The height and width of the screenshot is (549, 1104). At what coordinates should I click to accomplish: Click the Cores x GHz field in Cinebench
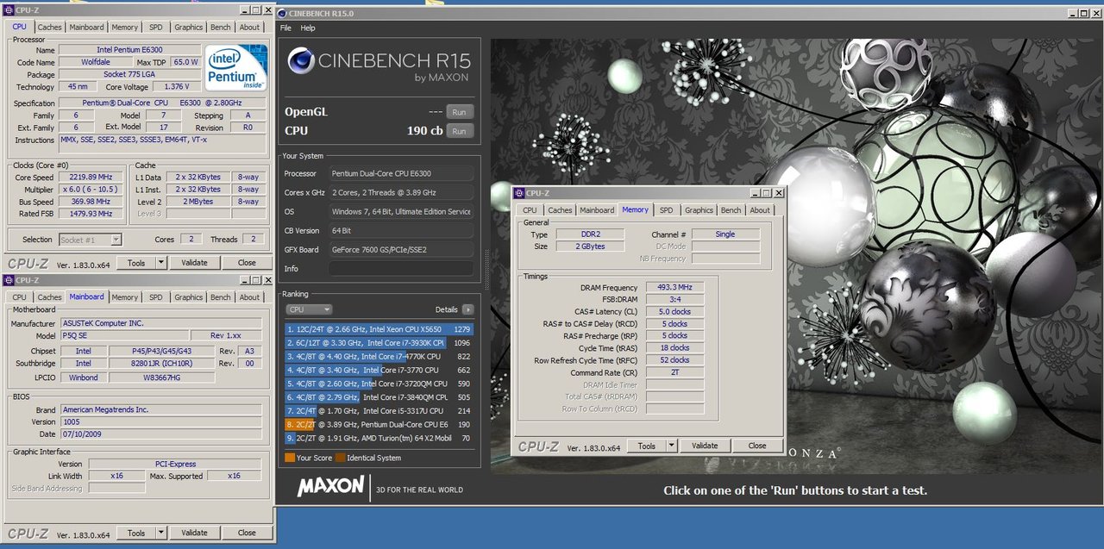click(x=401, y=192)
